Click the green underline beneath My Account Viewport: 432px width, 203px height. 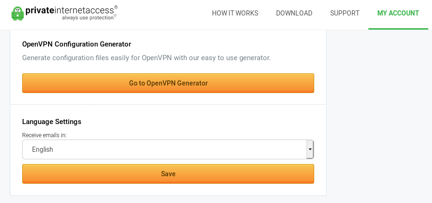(398, 29)
